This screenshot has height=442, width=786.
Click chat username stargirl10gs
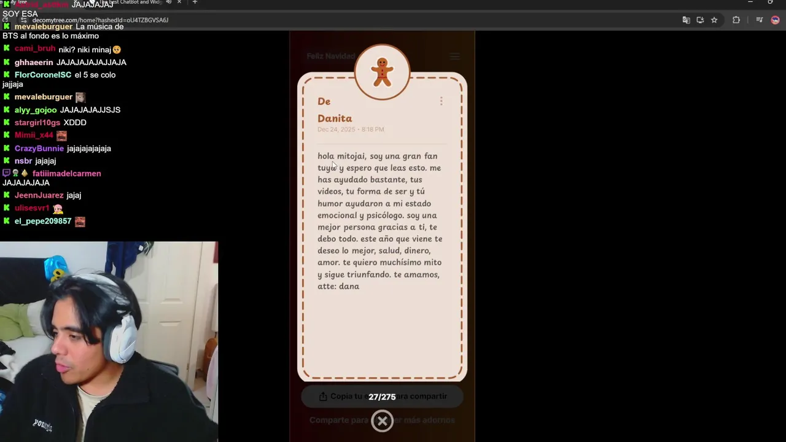click(37, 123)
